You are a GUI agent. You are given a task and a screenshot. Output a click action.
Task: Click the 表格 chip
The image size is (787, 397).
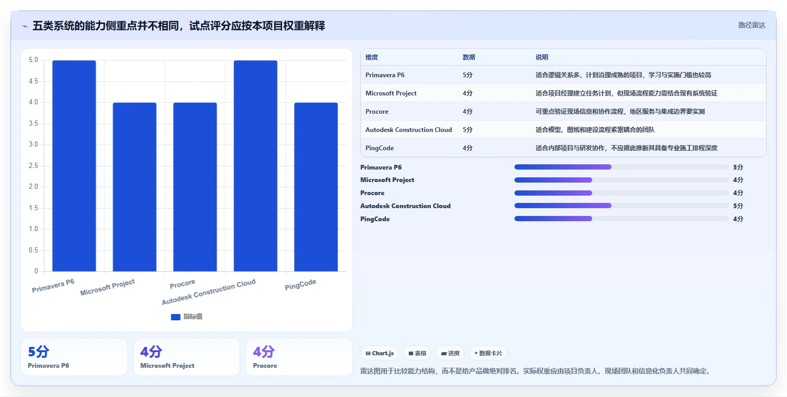[x=417, y=353]
